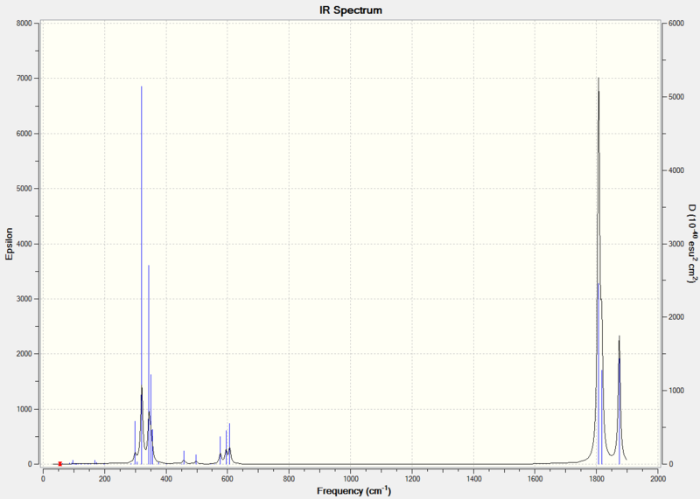Select the 3000 tick label on Epsilon axis
700x499 pixels.
point(24,299)
